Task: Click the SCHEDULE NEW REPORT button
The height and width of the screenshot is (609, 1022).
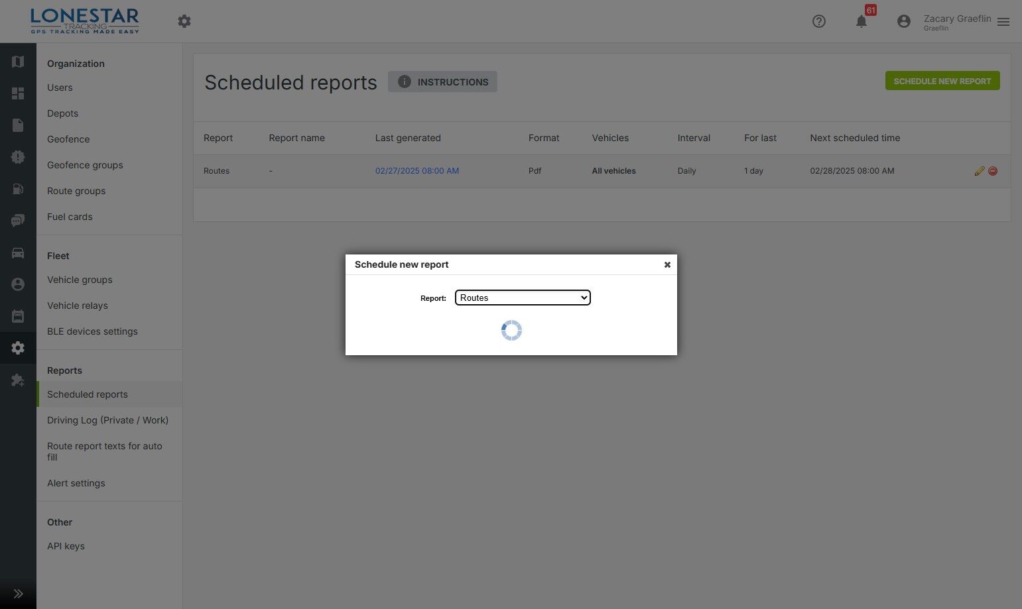Action: [942, 81]
